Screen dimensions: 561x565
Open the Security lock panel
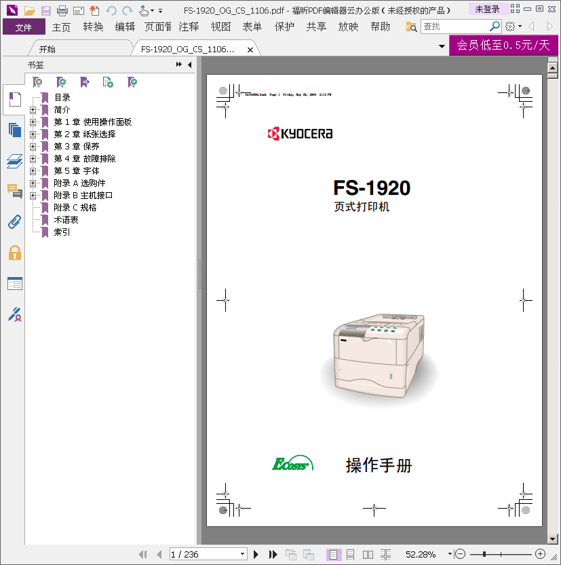(15, 253)
